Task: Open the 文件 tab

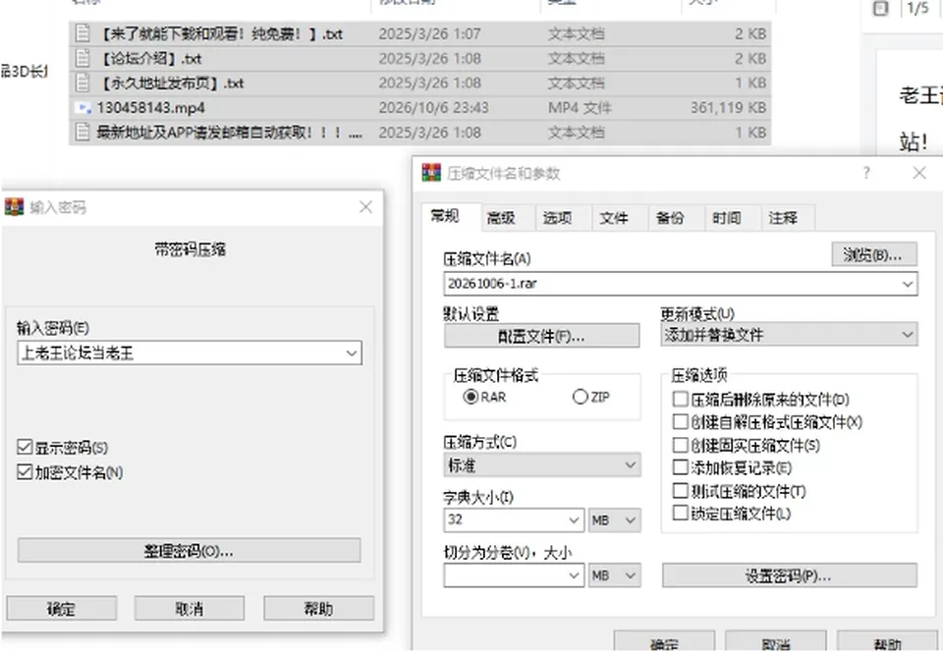Action: pos(614,218)
